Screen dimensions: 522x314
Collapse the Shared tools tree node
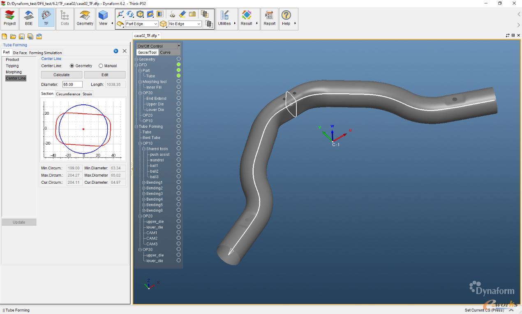(144, 149)
